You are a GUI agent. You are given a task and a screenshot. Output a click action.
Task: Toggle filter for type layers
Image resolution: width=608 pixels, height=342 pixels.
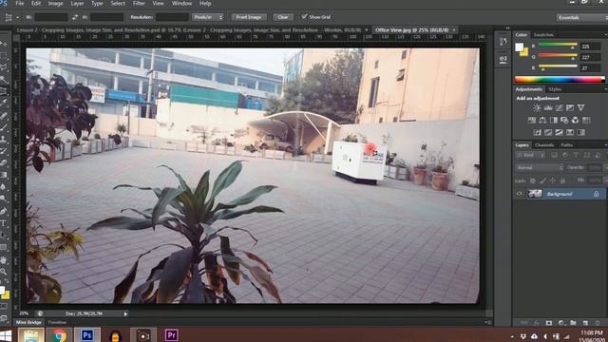pos(576,155)
